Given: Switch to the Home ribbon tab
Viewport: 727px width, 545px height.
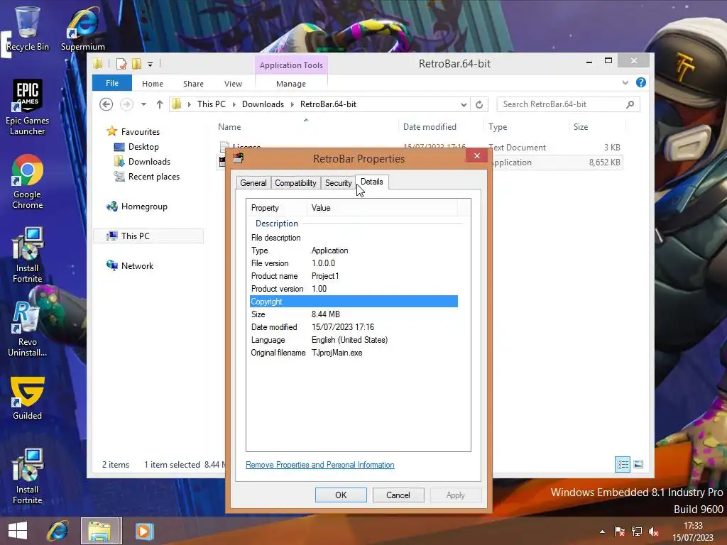Looking at the screenshot, I should pos(153,84).
